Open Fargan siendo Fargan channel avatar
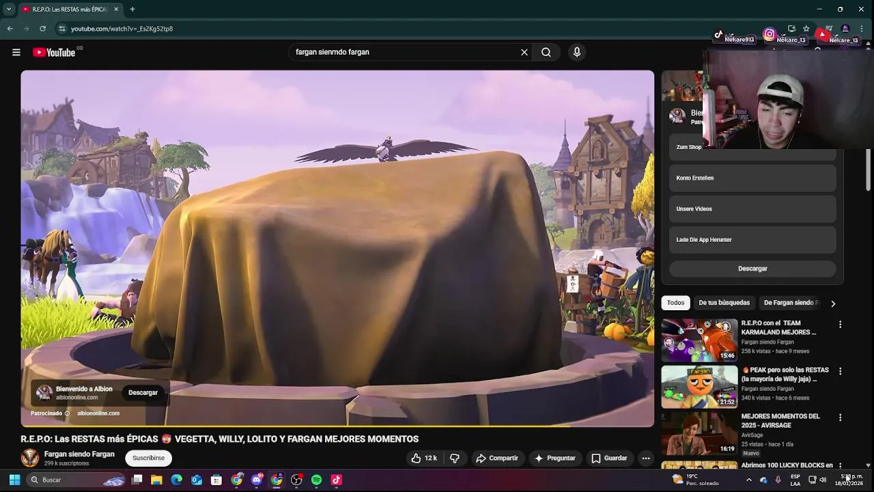874x492 pixels. [30, 458]
